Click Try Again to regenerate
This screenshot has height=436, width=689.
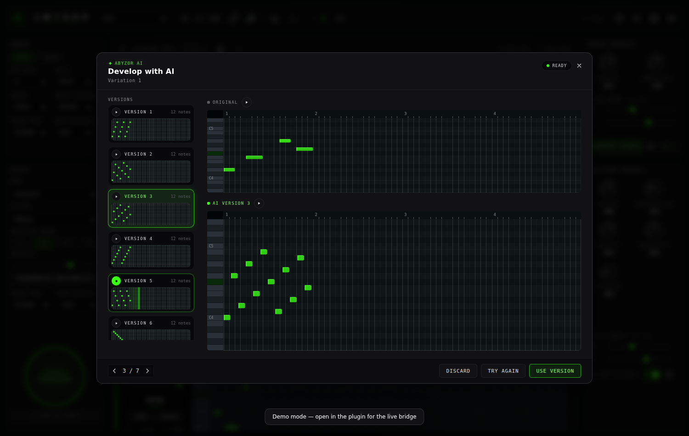pos(503,371)
